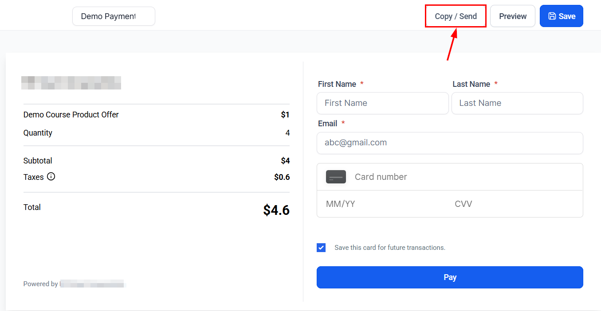The height and width of the screenshot is (311, 601).
Task: Click the Demo Course Product Offer item
Action: click(x=71, y=115)
